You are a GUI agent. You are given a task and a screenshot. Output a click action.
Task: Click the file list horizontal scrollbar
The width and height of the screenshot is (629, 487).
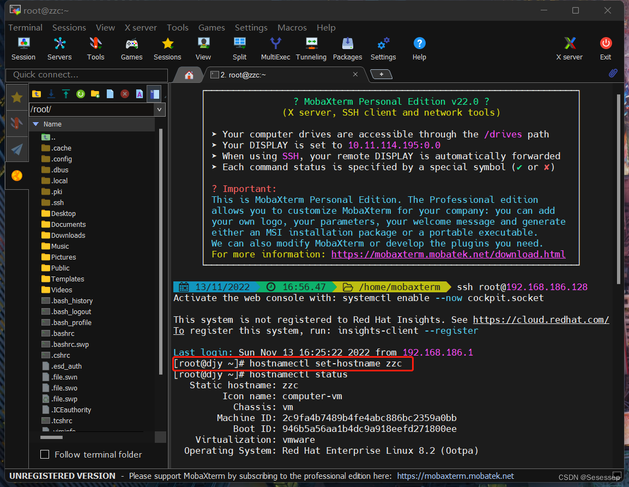(x=51, y=437)
